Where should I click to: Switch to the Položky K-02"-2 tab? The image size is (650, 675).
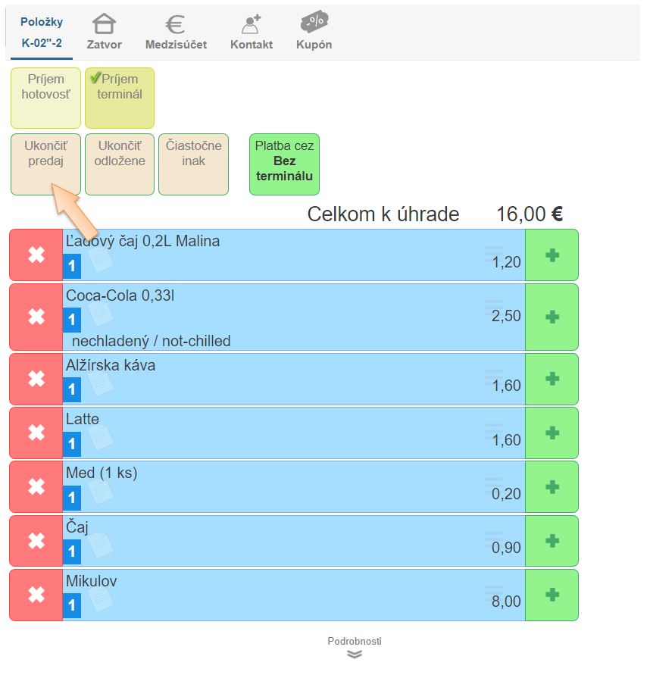41,32
